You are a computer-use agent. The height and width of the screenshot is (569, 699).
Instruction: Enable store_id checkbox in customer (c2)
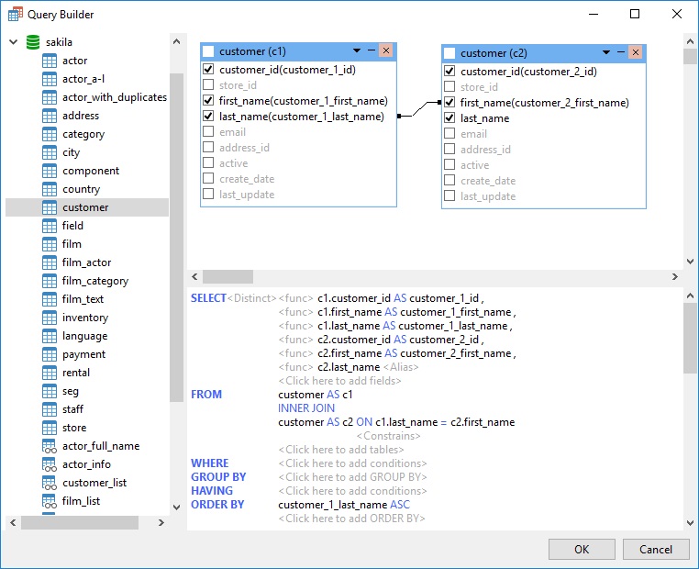click(449, 87)
